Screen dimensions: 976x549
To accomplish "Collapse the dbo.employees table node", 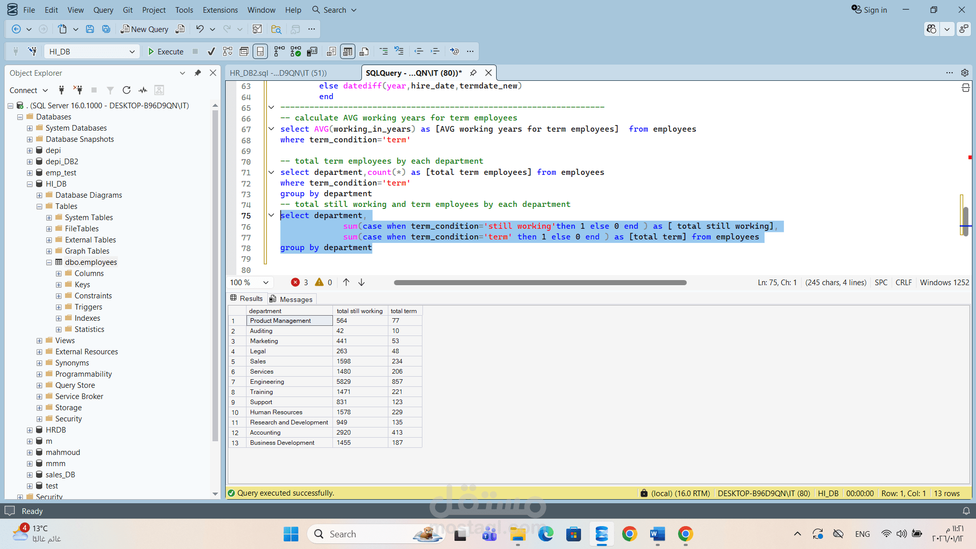I will (x=49, y=262).
